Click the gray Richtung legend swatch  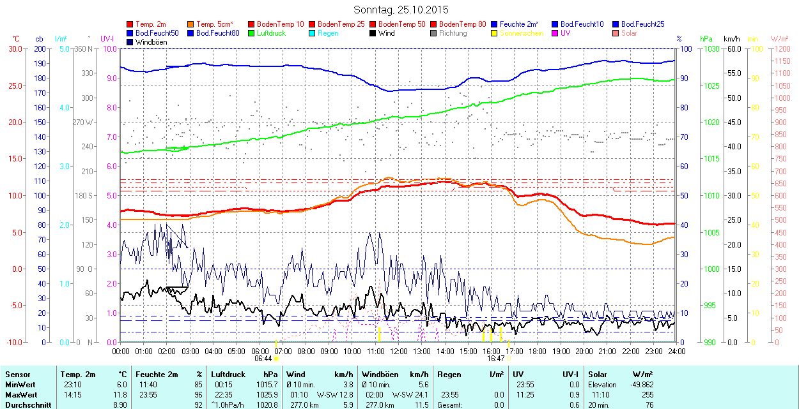pyautogui.click(x=433, y=33)
